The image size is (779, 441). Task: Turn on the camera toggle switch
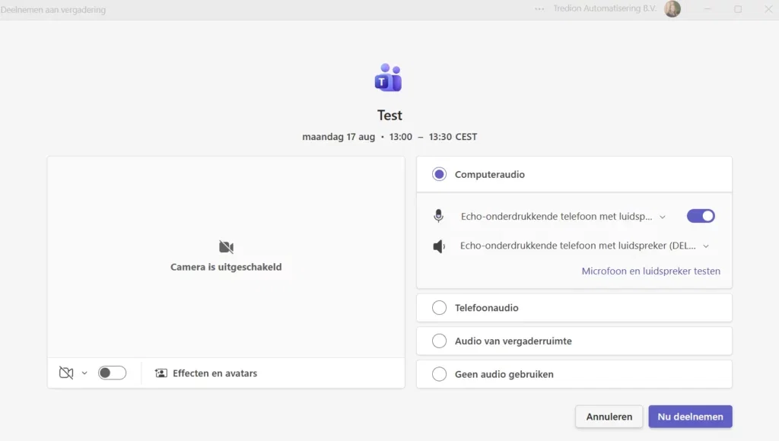(x=113, y=373)
